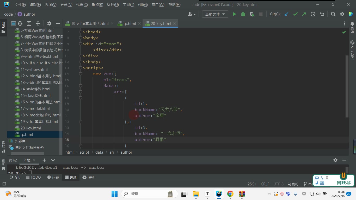The image size is (356, 200).
Task: Toggle the ChatGPT side panel
Action: (352, 50)
